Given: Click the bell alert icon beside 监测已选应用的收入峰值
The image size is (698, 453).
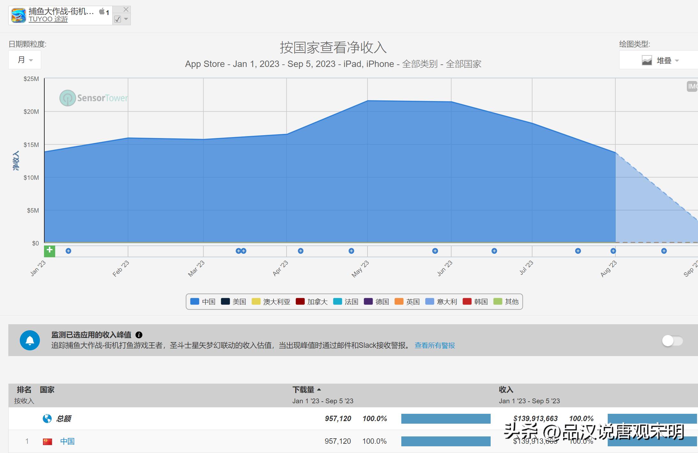Looking at the screenshot, I should point(30,340).
